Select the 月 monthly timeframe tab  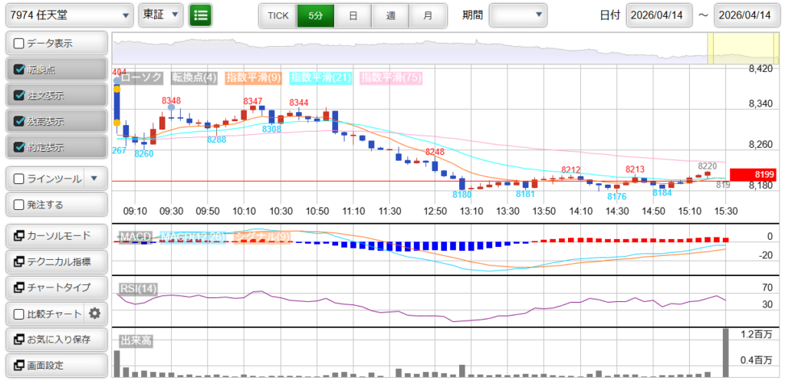click(x=427, y=15)
